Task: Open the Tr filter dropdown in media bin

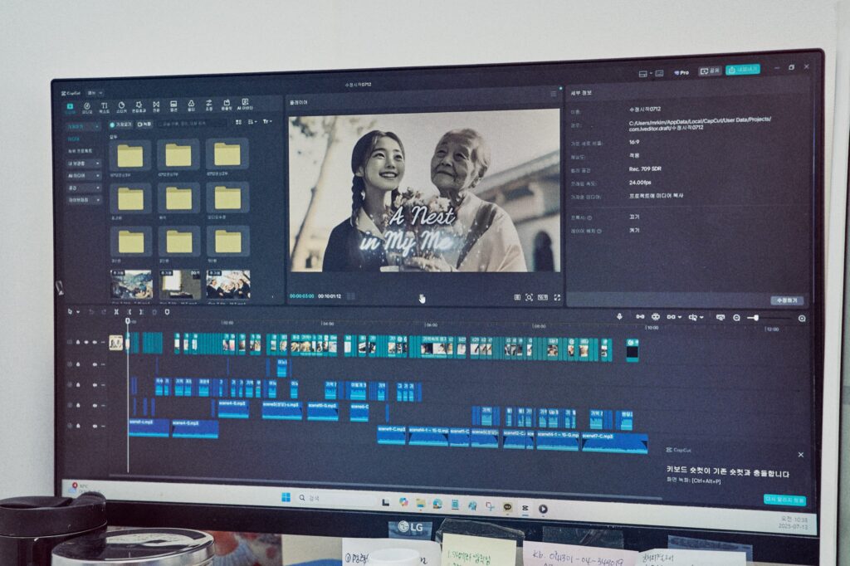Action: [x=267, y=121]
